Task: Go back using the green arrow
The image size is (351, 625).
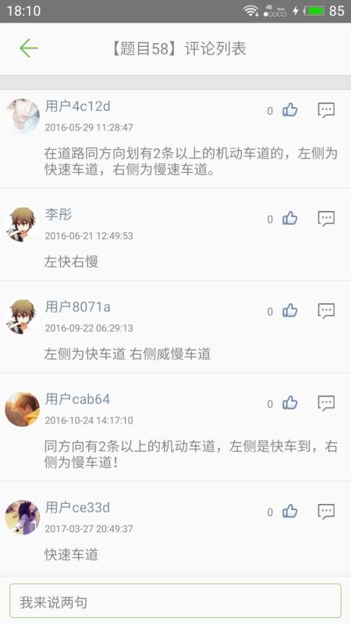Action: [29, 48]
